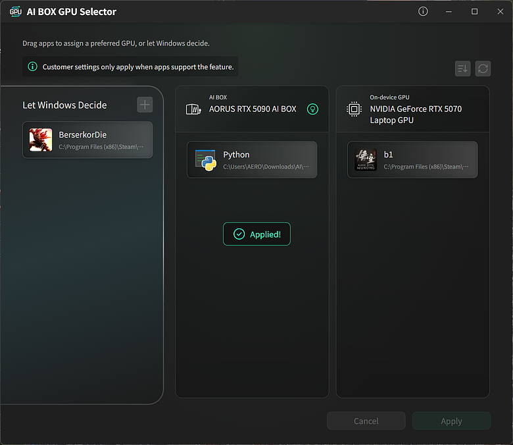
Task: Click the checkmark icon in Applied! badge
Action: (x=239, y=234)
